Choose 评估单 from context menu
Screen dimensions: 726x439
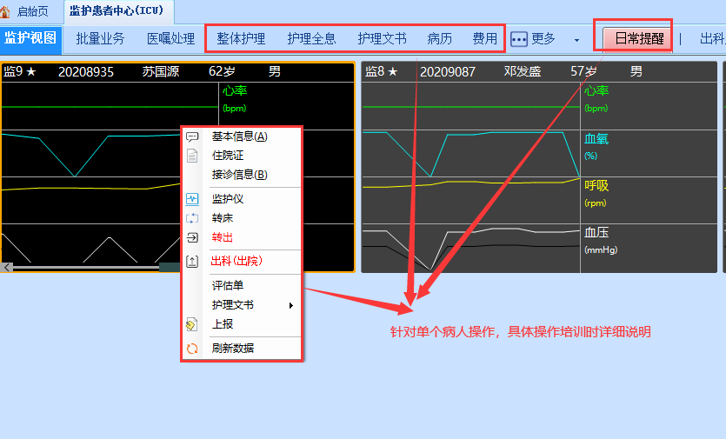[227, 286]
